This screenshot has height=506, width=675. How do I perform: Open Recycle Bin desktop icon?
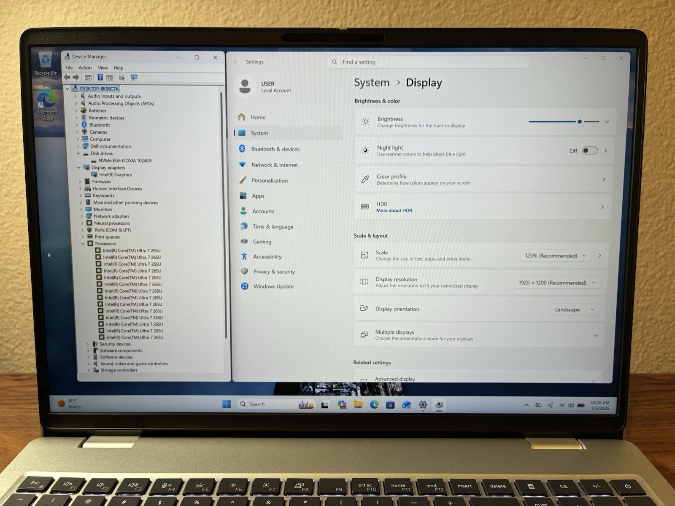46,64
